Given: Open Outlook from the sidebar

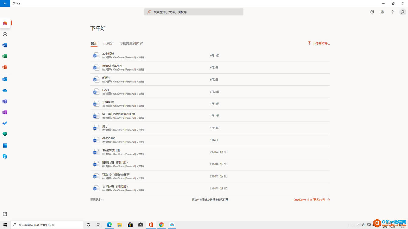Looking at the screenshot, I should click(x=5, y=79).
